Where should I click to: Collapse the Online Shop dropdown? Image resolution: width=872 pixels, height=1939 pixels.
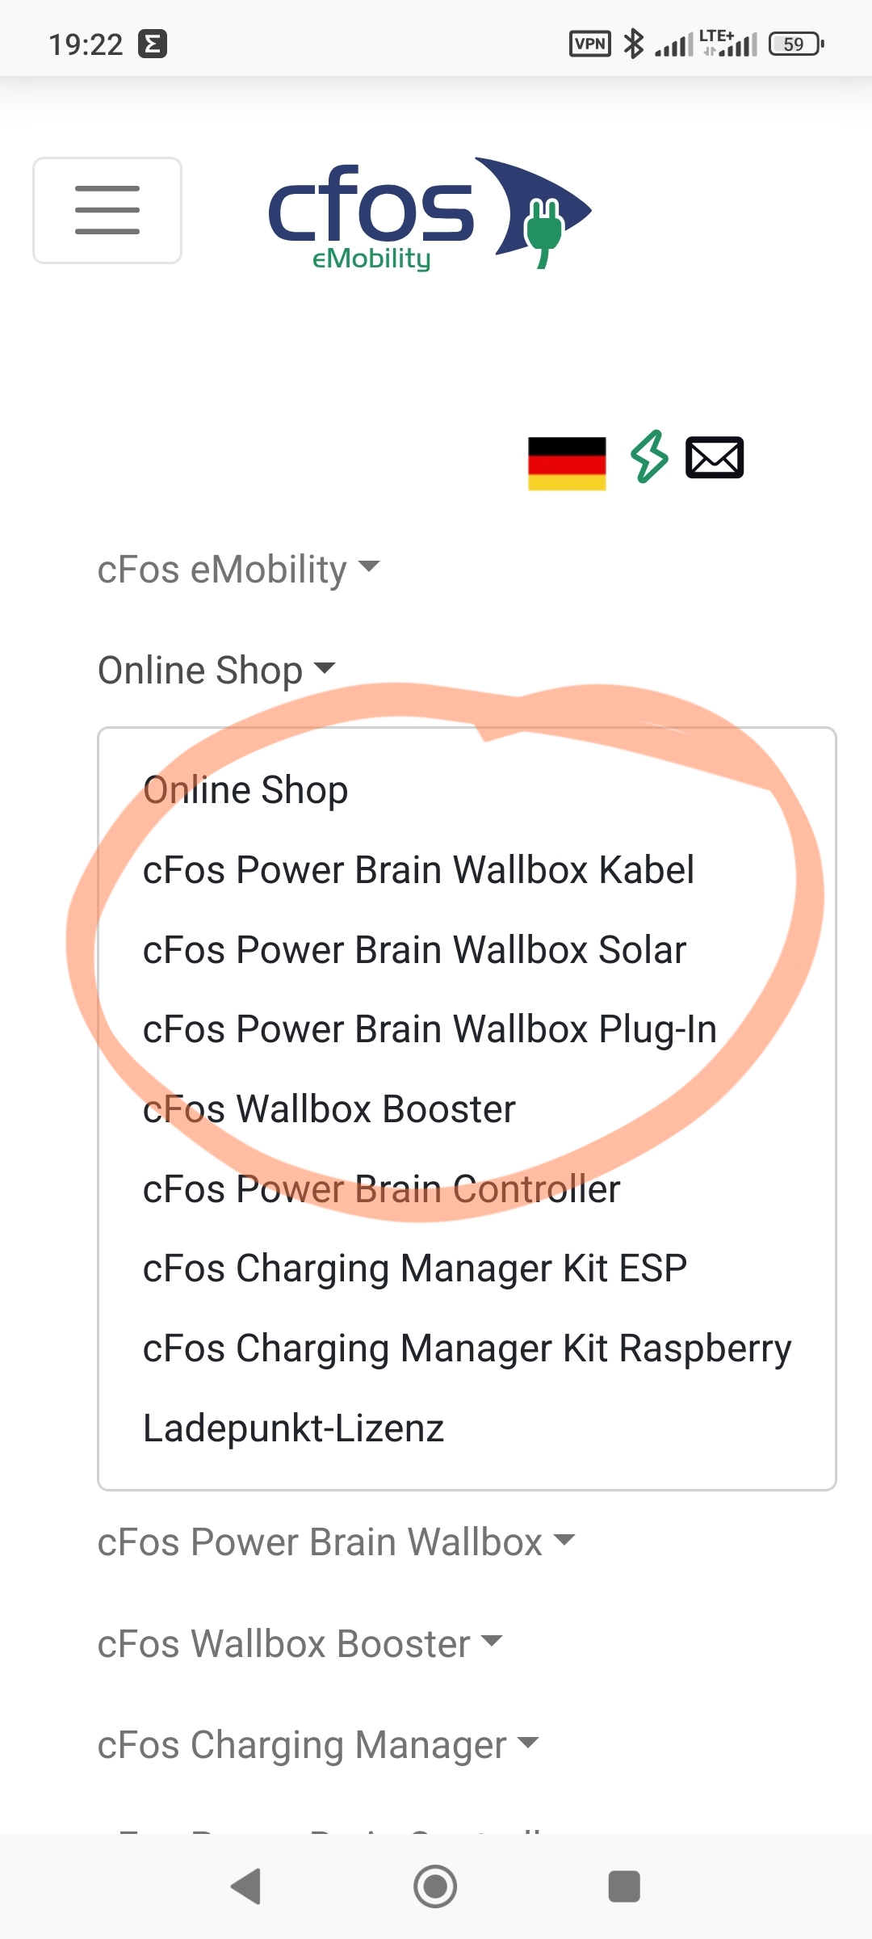[216, 671]
